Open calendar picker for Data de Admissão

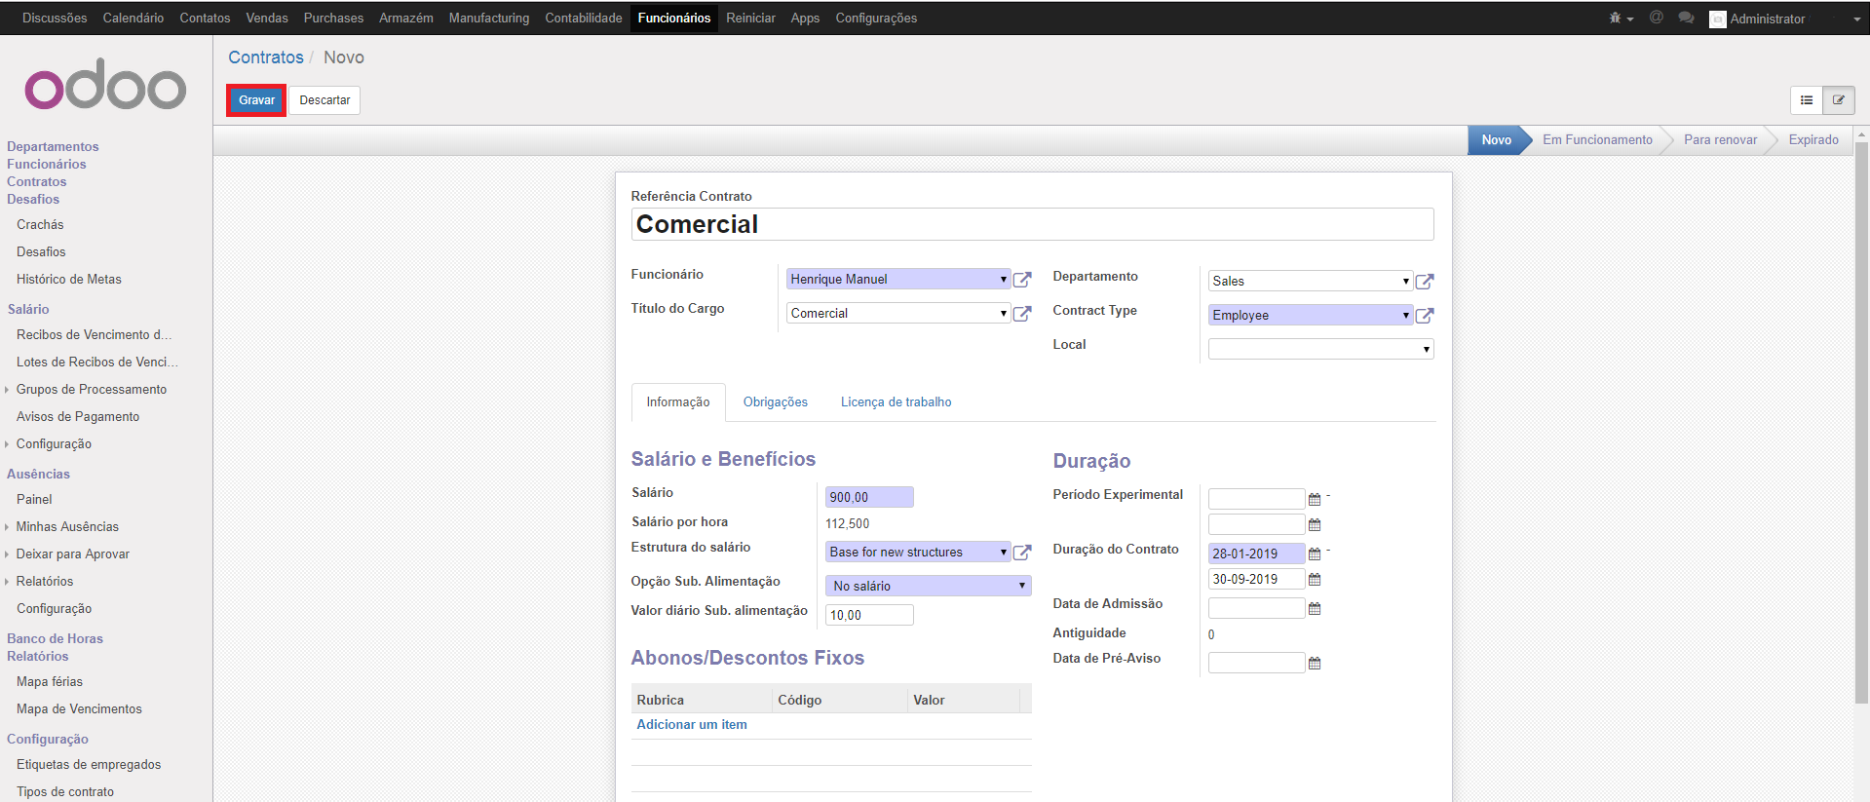point(1314,609)
